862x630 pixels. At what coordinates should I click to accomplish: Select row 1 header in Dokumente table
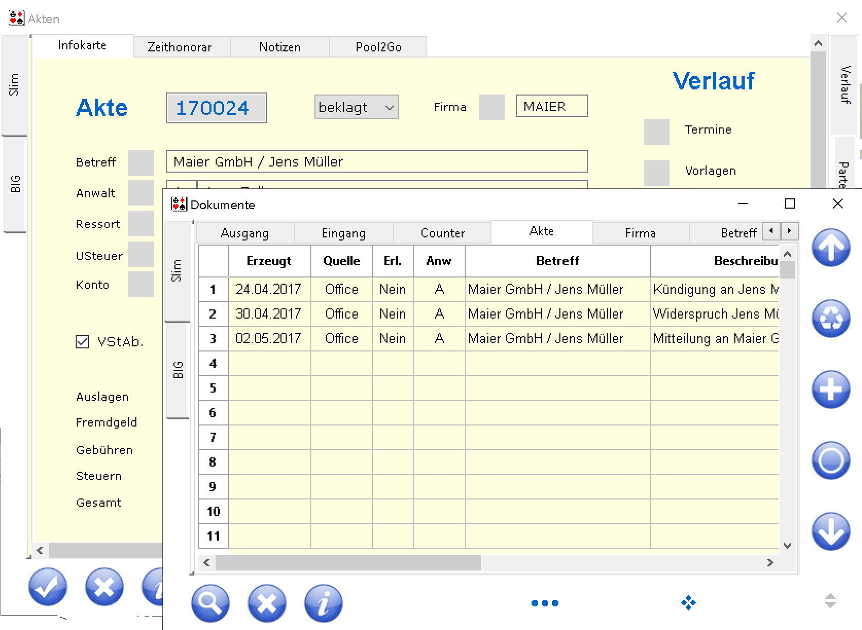pyautogui.click(x=214, y=289)
